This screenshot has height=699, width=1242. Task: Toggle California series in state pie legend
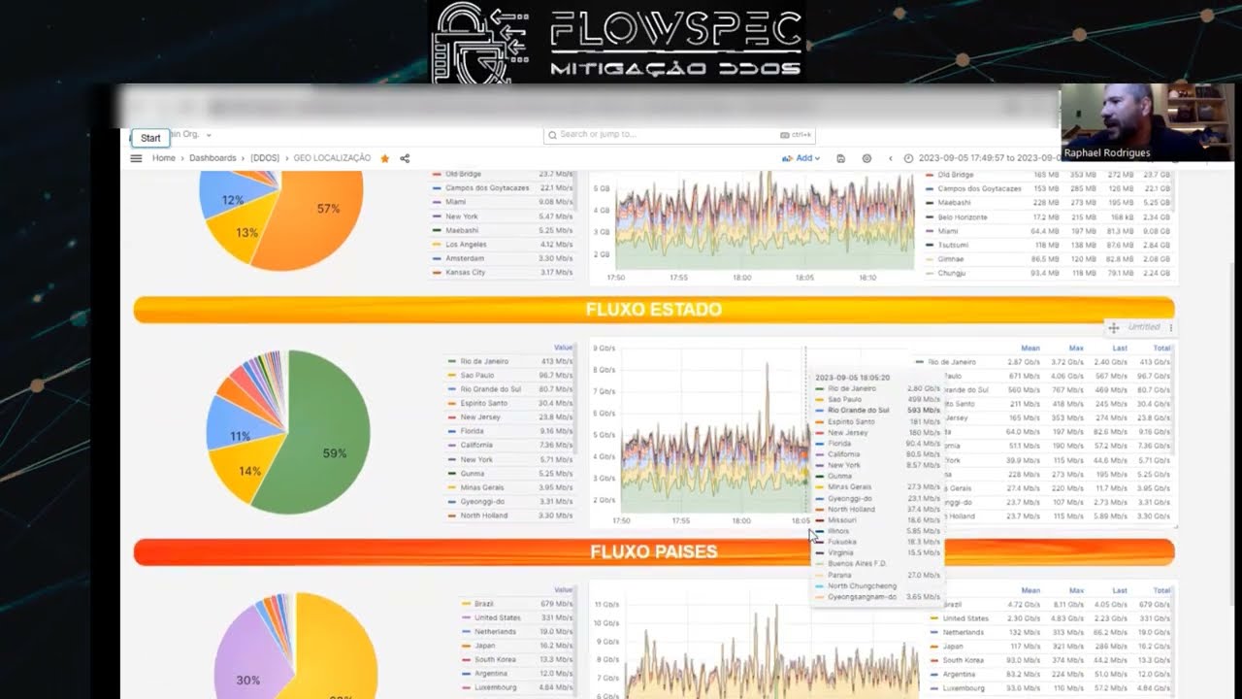[476, 446]
